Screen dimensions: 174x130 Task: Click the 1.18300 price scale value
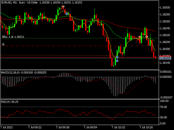click(165, 7)
